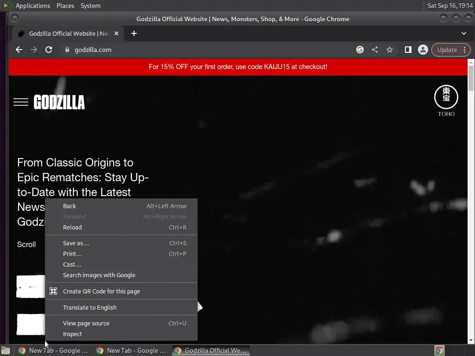
Task: Reload the page with the refresh icon
Action: [x=49, y=50]
